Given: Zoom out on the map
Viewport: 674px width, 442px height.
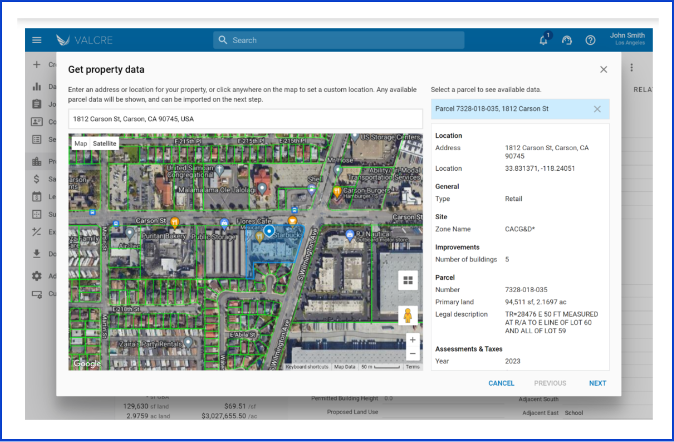Looking at the screenshot, I should click(412, 354).
